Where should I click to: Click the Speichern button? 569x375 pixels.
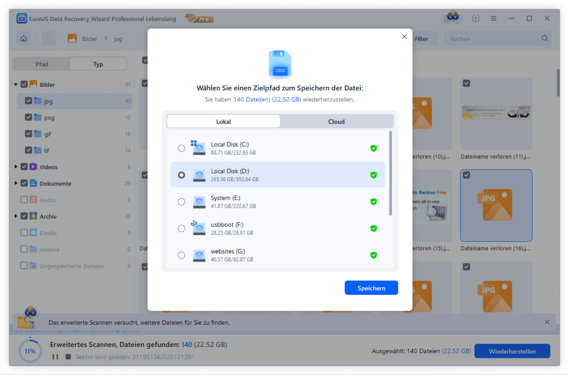(x=371, y=288)
